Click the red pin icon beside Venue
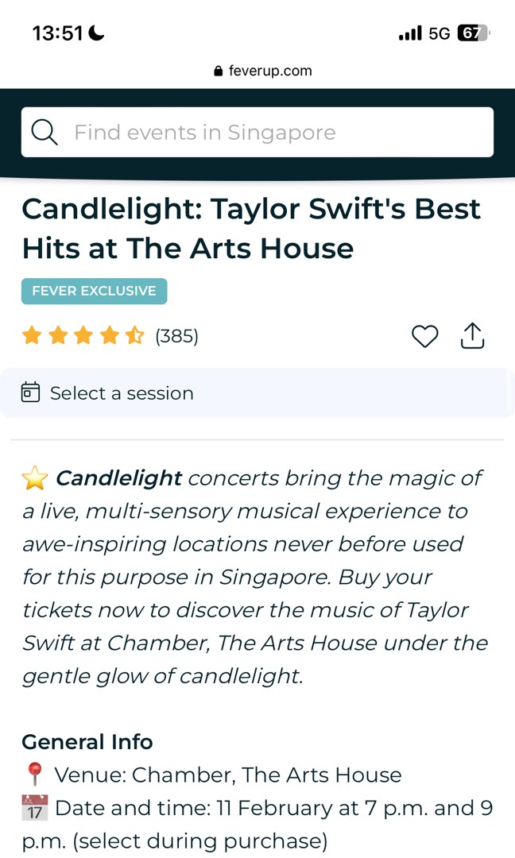This screenshot has height=858, width=515. [x=34, y=774]
